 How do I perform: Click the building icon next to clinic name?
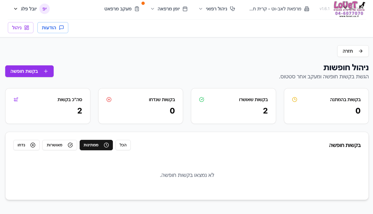pyautogui.click(x=306, y=9)
